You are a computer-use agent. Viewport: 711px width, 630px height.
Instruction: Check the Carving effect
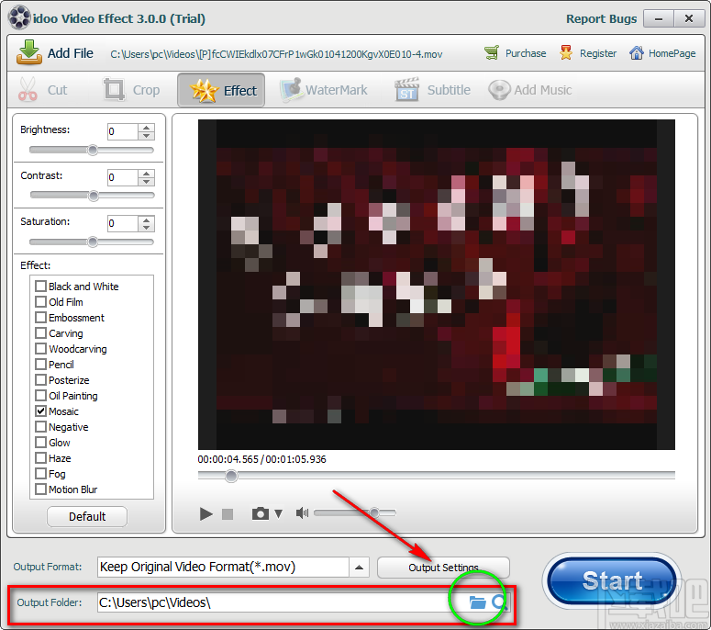40,333
